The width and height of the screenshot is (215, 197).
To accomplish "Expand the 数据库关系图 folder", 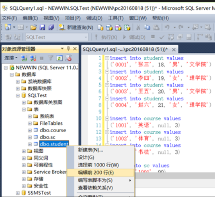I will click(24, 102).
